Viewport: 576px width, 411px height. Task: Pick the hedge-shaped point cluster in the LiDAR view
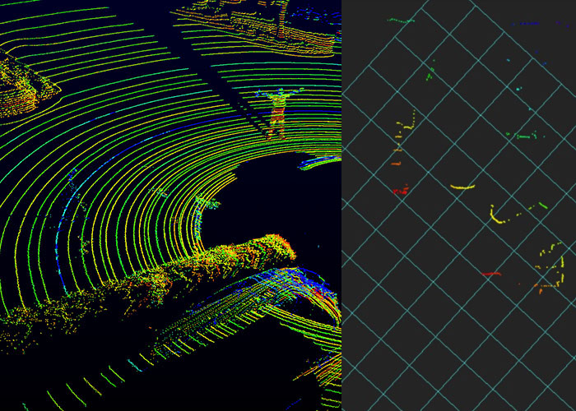(147, 290)
